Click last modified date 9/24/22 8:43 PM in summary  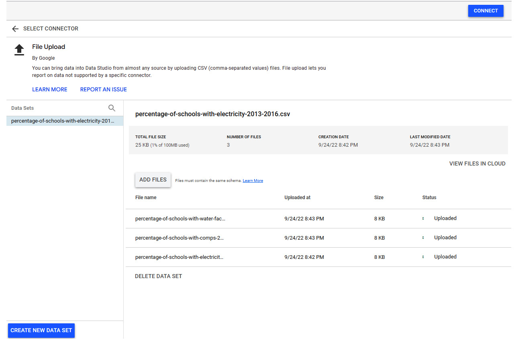pyautogui.click(x=430, y=145)
